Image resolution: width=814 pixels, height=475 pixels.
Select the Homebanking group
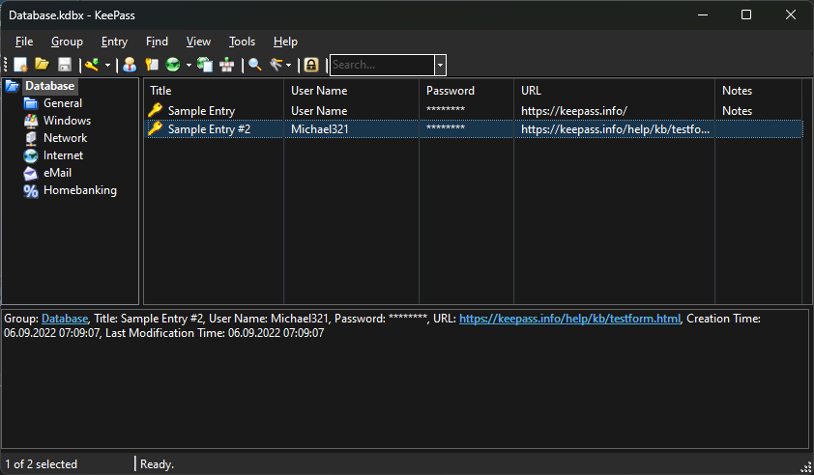[x=80, y=190]
